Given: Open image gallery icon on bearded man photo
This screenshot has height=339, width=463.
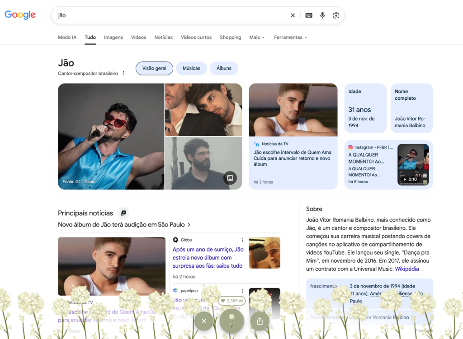Looking at the screenshot, I should 230,178.
